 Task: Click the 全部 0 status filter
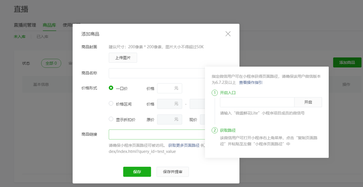pyautogui.click(x=51, y=63)
